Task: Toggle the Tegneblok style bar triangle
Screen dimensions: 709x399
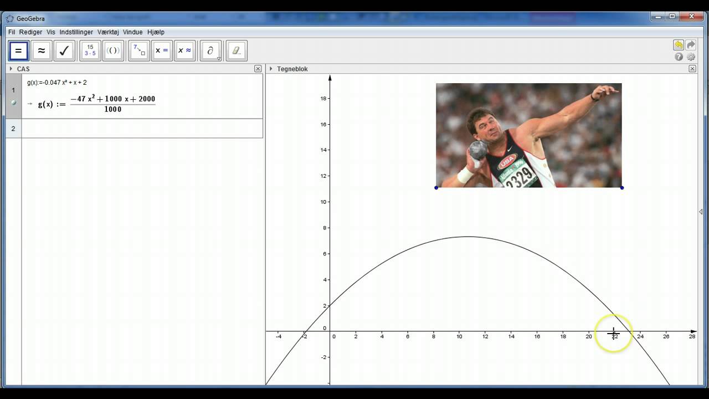Action: pyautogui.click(x=271, y=69)
